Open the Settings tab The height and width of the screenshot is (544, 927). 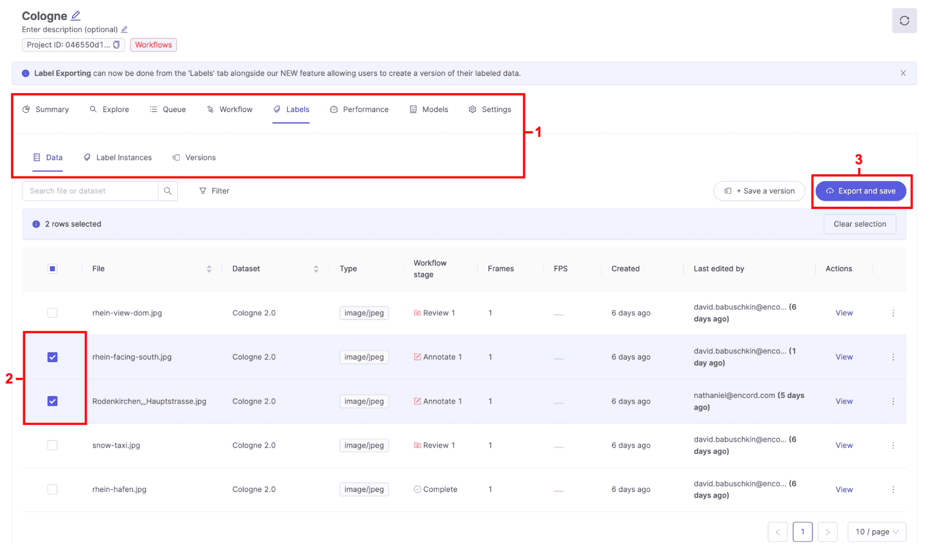coord(490,109)
